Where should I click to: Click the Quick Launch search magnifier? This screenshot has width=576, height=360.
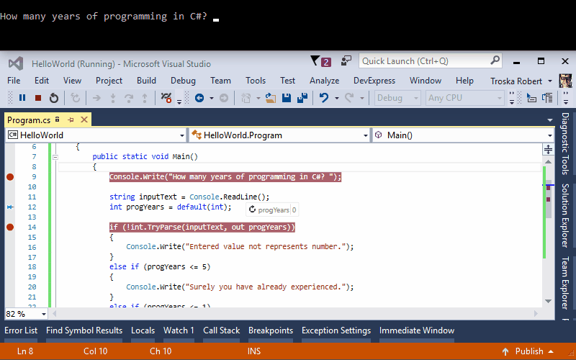[495, 60]
